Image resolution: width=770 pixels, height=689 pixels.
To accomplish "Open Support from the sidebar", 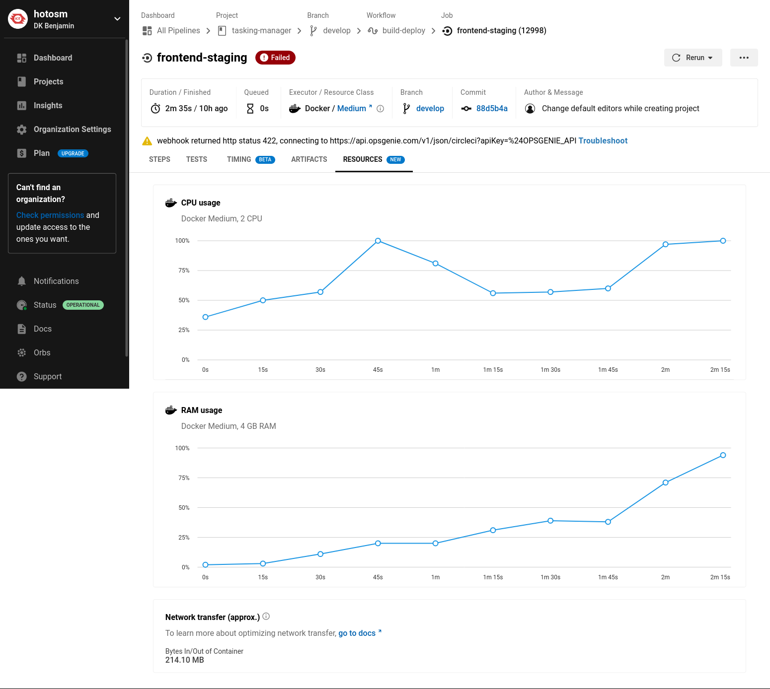I will pos(48,376).
